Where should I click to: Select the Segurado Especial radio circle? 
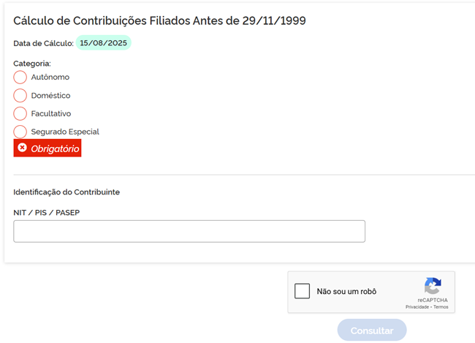coord(20,132)
